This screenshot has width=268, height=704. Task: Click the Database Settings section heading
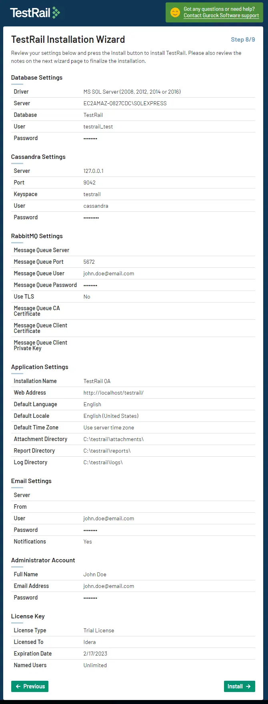pos(37,78)
